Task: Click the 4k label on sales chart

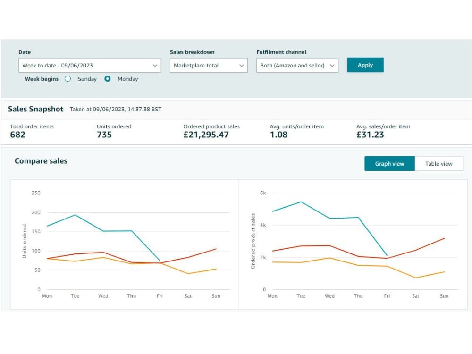Action: 263,225
